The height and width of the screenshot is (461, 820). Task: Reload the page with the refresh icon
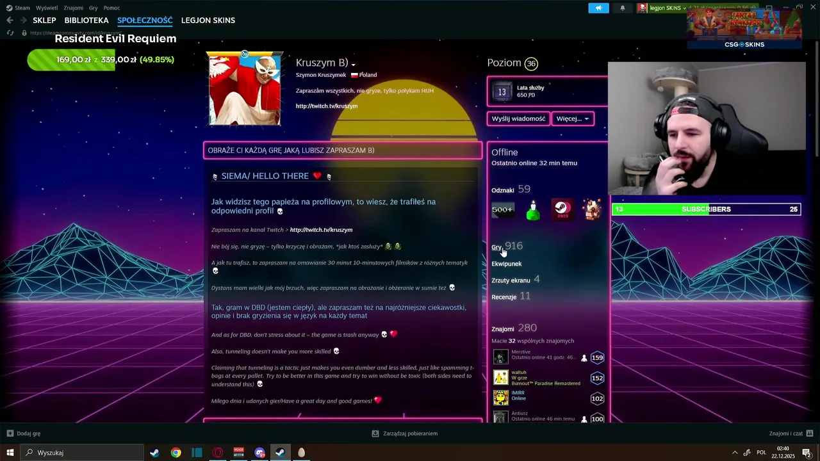(x=10, y=33)
